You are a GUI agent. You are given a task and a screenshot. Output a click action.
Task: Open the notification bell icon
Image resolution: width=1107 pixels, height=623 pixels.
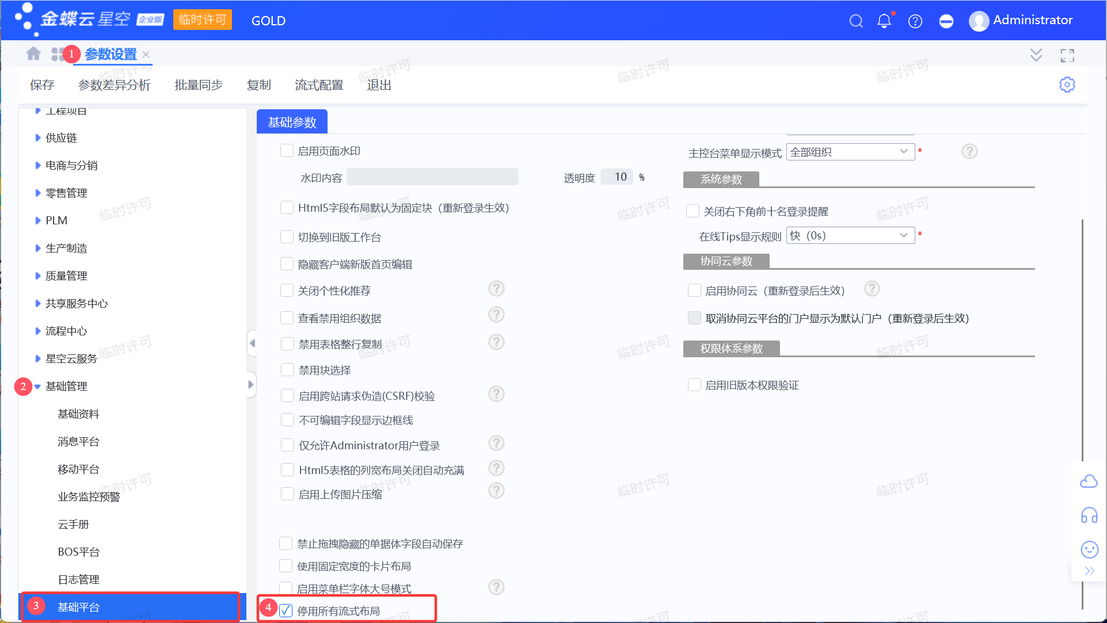point(884,21)
